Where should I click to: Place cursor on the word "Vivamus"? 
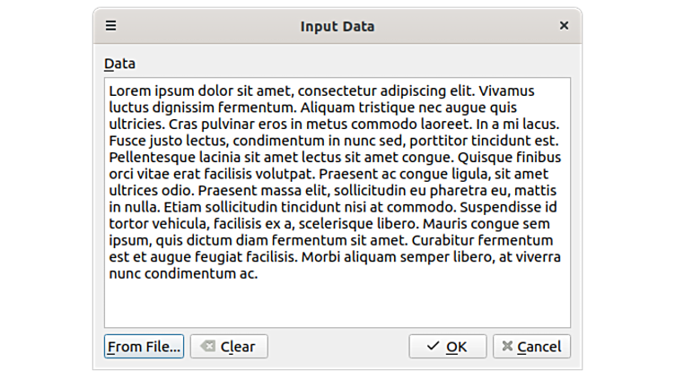[x=507, y=91]
